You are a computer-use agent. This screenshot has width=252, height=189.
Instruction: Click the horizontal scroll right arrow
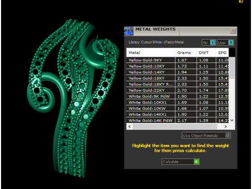tap(226, 127)
